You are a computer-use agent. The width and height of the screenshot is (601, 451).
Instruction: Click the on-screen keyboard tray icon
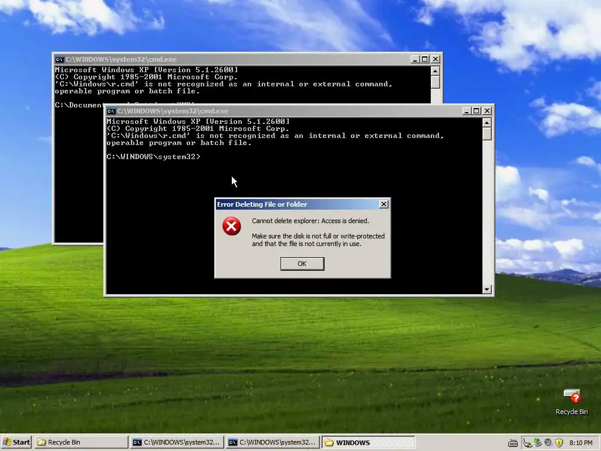(513, 443)
